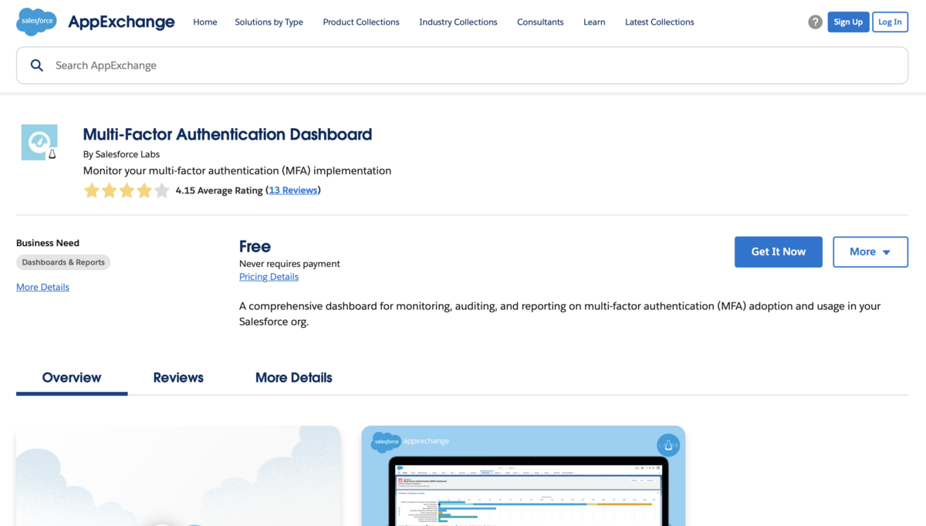Click the Multi-Factor Authentication Dashboard title
Screen dimensions: 926x526
click(228, 134)
